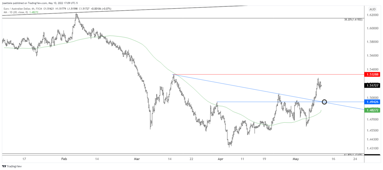Click the 17 date label on the time axis
The image size is (383, 170).
(24, 159)
